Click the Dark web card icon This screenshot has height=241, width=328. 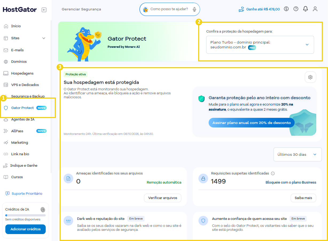(68, 221)
